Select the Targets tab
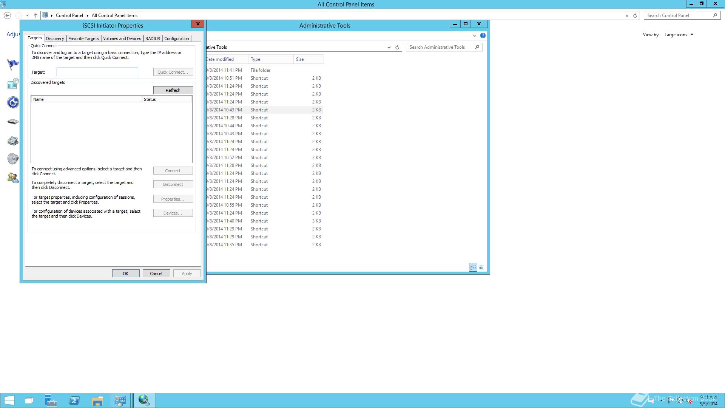Viewport: 725px width, 408px height. click(x=35, y=38)
